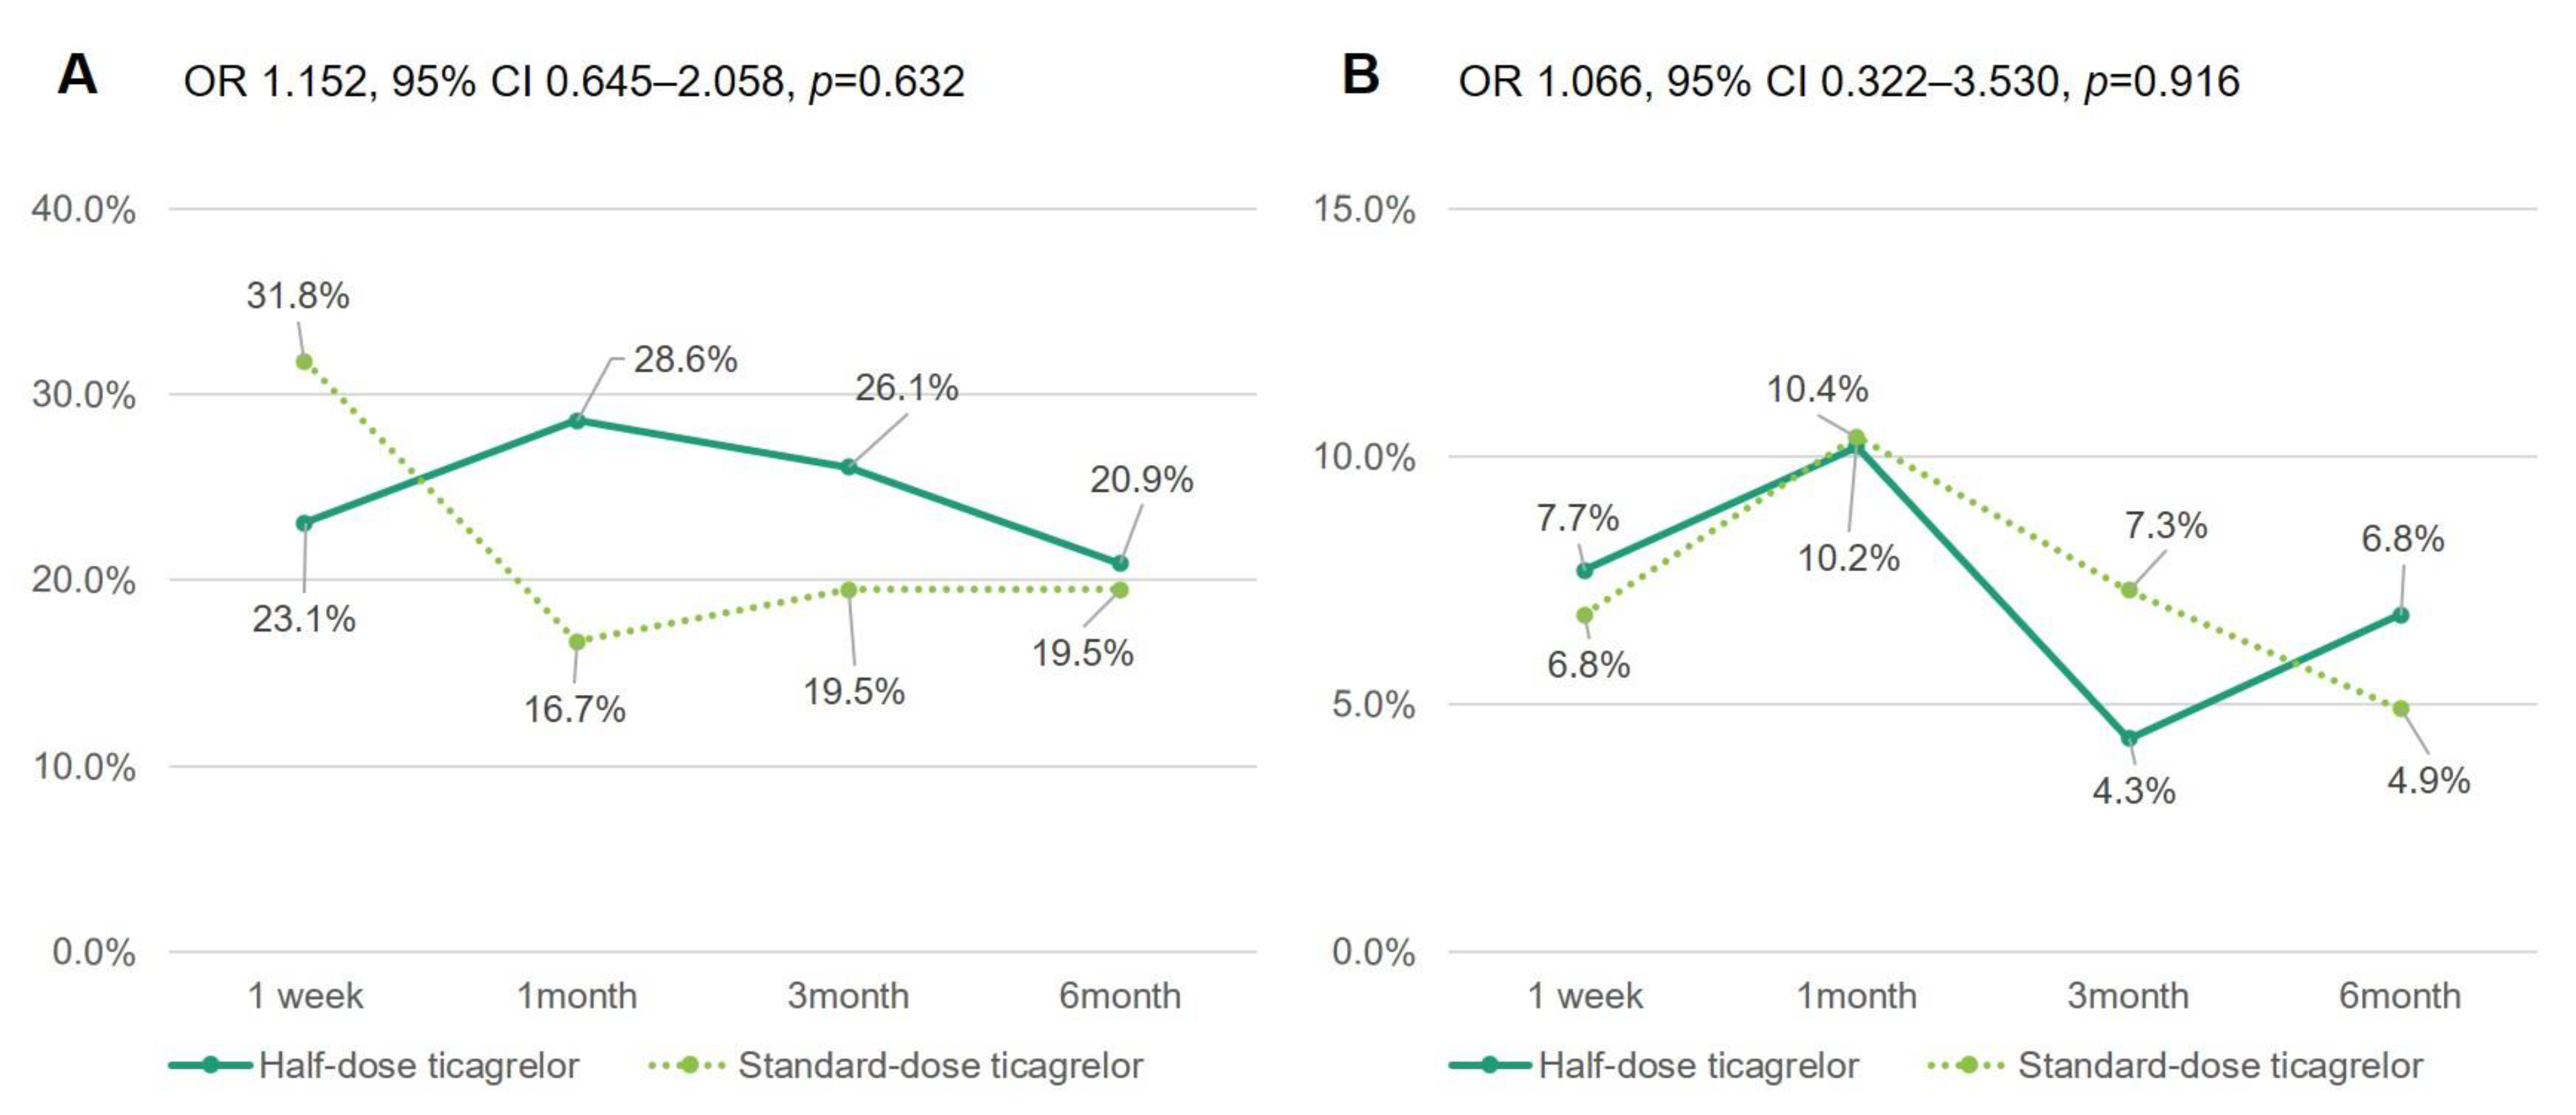The image size is (2576, 1115).
Task: Select the 4.9% data label
Action: (x=2428, y=780)
